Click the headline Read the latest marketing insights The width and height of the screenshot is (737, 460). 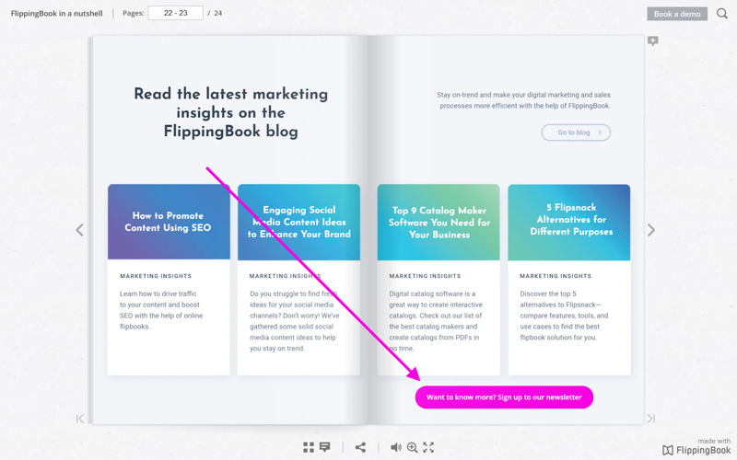[231, 112]
